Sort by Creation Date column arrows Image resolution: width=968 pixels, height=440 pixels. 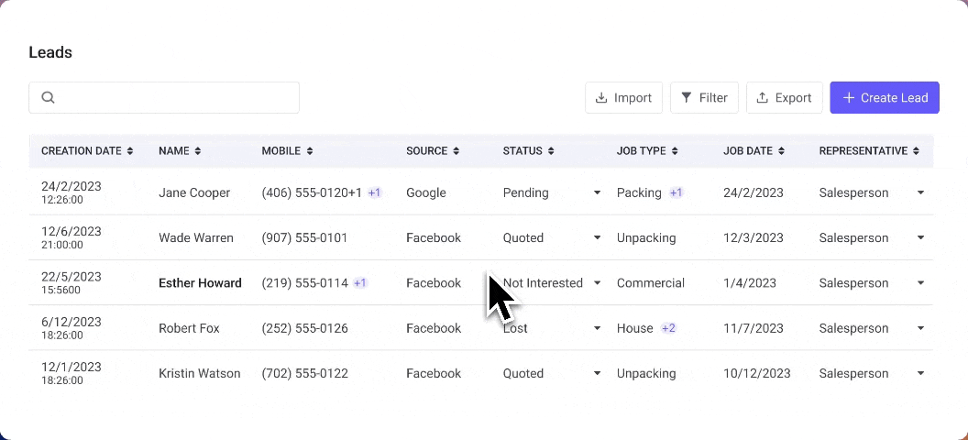coord(130,151)
